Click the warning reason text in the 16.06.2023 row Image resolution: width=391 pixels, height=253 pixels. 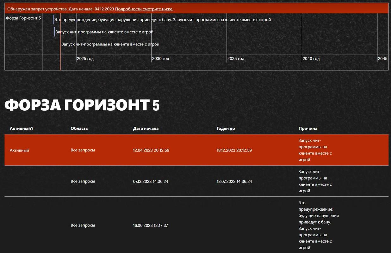coord(319,225)
